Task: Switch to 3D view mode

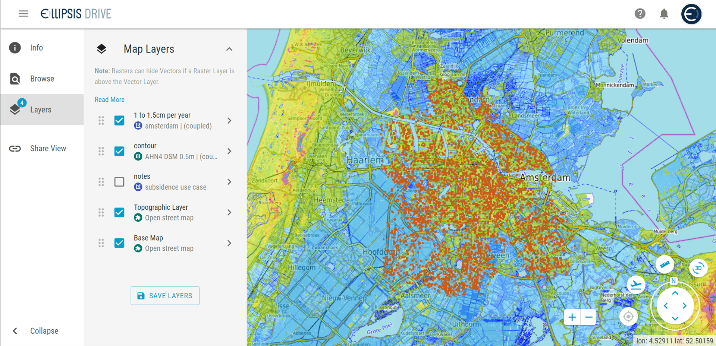Action: point(698,268)
